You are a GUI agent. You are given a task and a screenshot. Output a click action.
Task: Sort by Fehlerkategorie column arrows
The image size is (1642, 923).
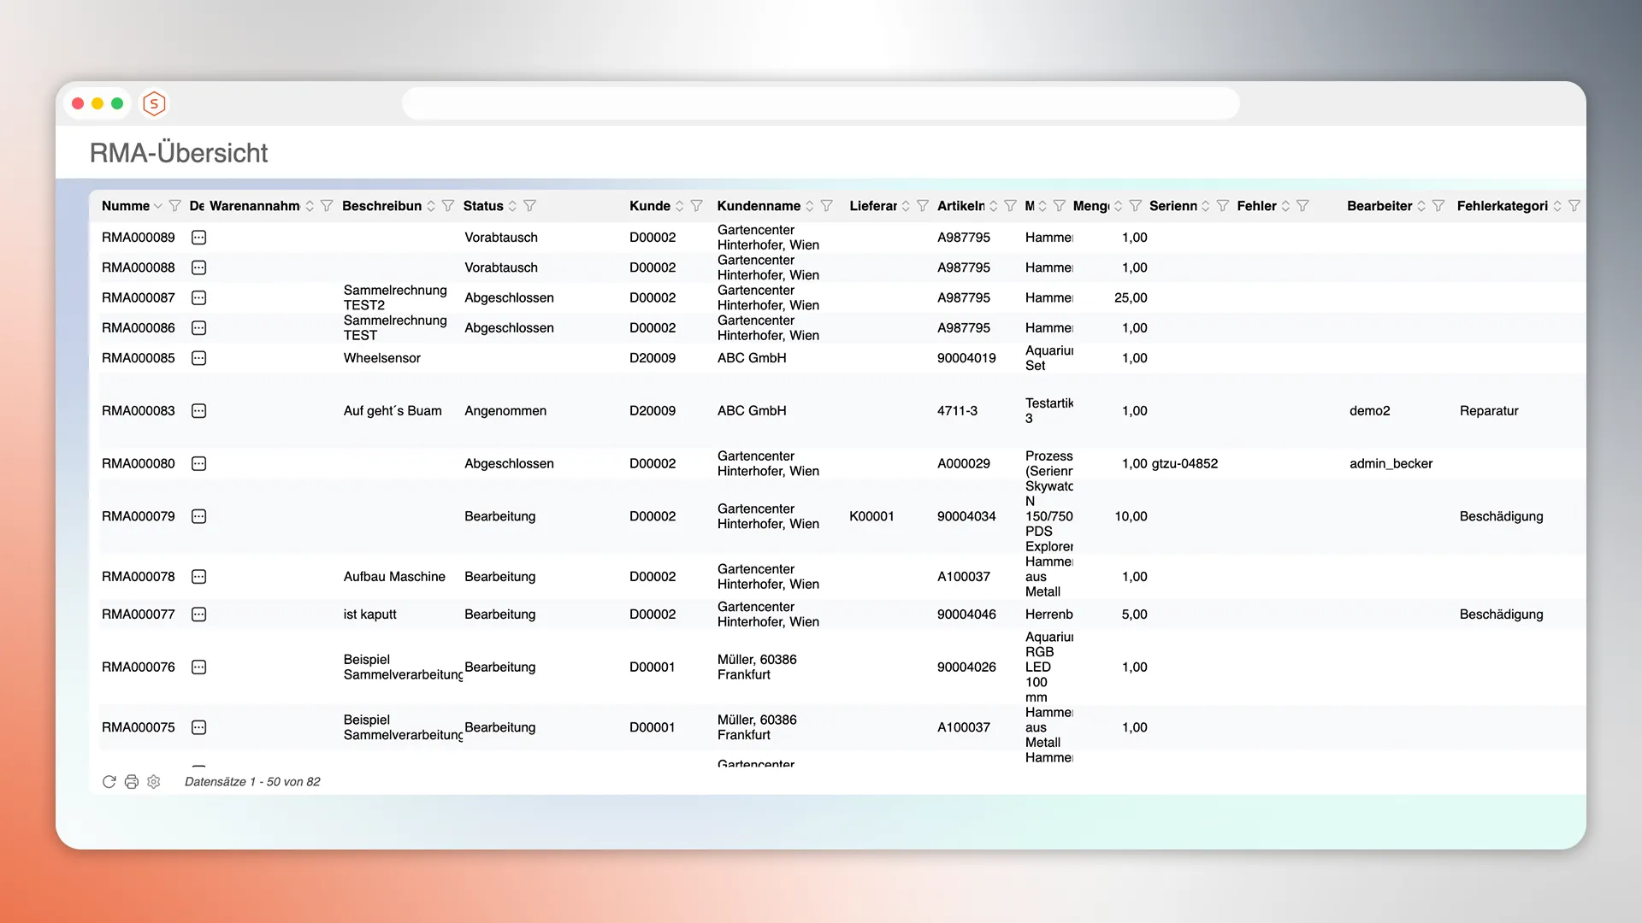point(1557,206)
